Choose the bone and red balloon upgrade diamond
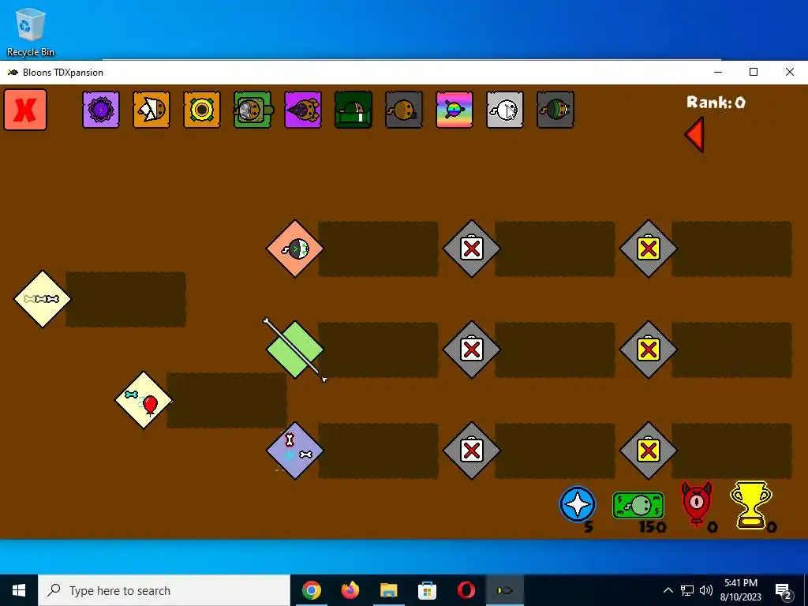The image size is (808, 606). (x=144, y=400)
